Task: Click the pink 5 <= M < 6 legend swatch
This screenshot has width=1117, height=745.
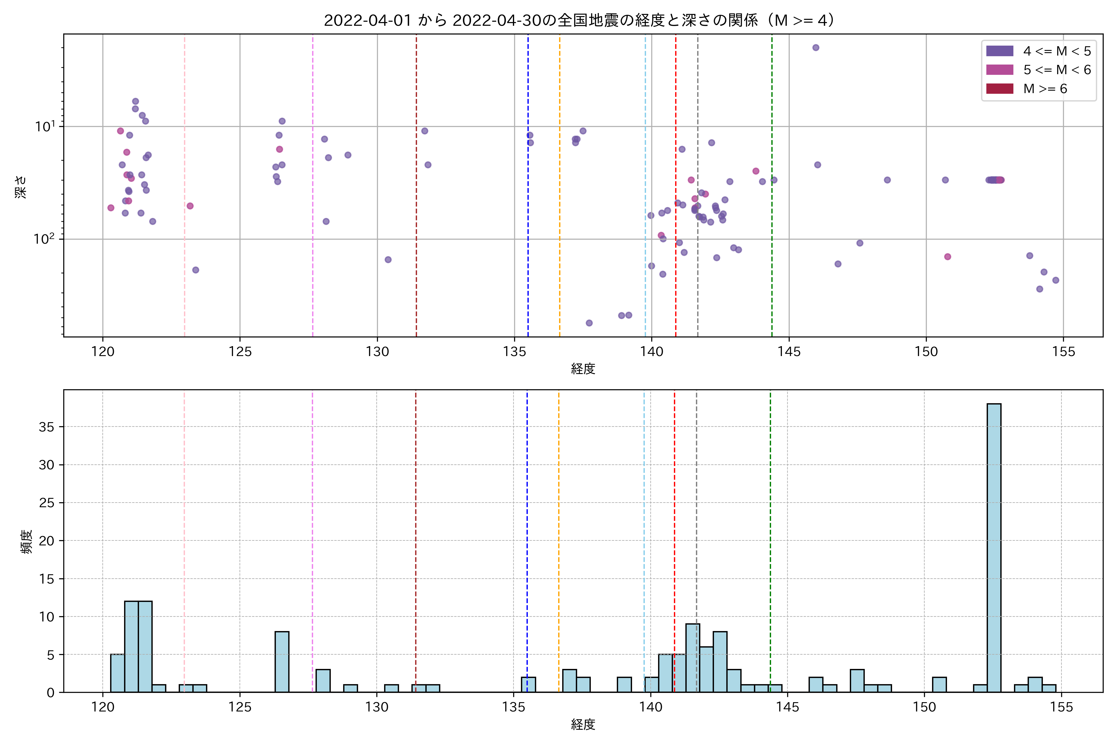Action: coord(999,70)
